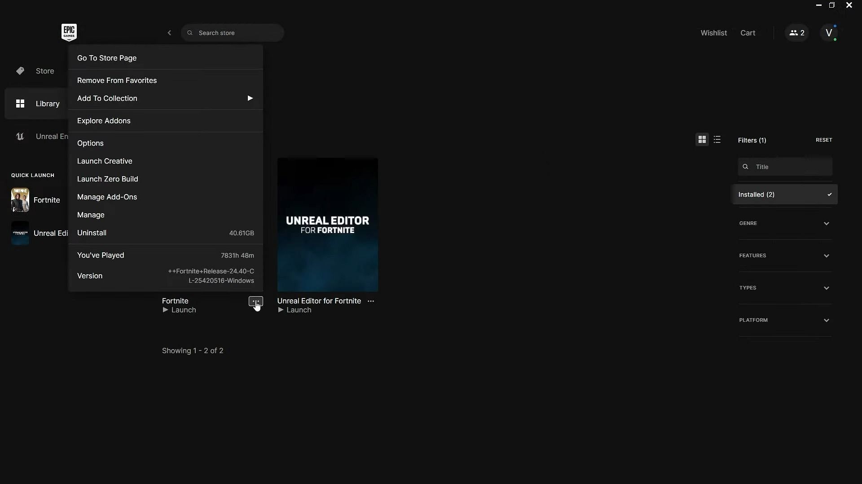Minimize the Epic Games Launcher window

point(818,5)
